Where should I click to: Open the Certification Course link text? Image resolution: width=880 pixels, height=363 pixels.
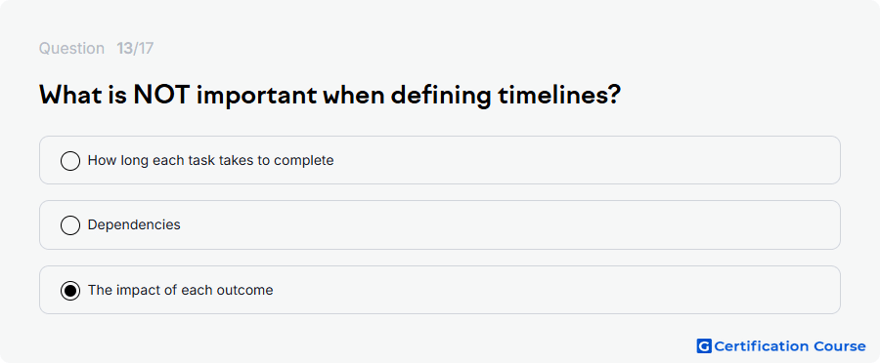(790, 346)
